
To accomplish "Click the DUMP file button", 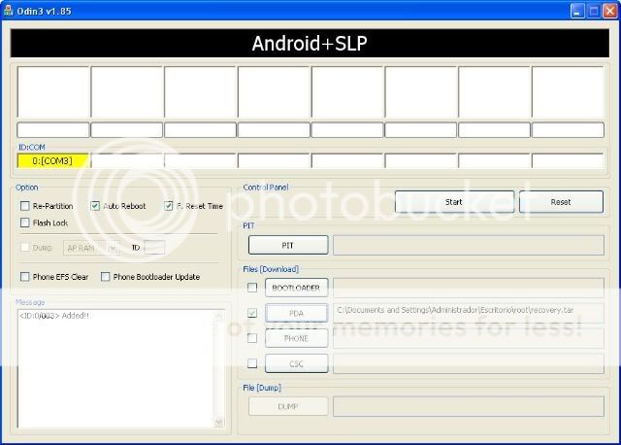I will (x=288, y=406).
